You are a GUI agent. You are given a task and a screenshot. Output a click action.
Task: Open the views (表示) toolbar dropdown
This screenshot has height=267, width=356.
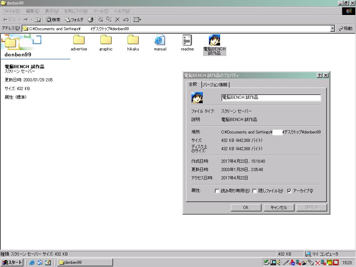(x=137, y=20)
